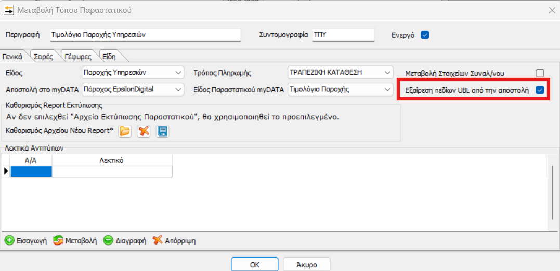Click the Μεταβολή edit icon

point(58,240)
